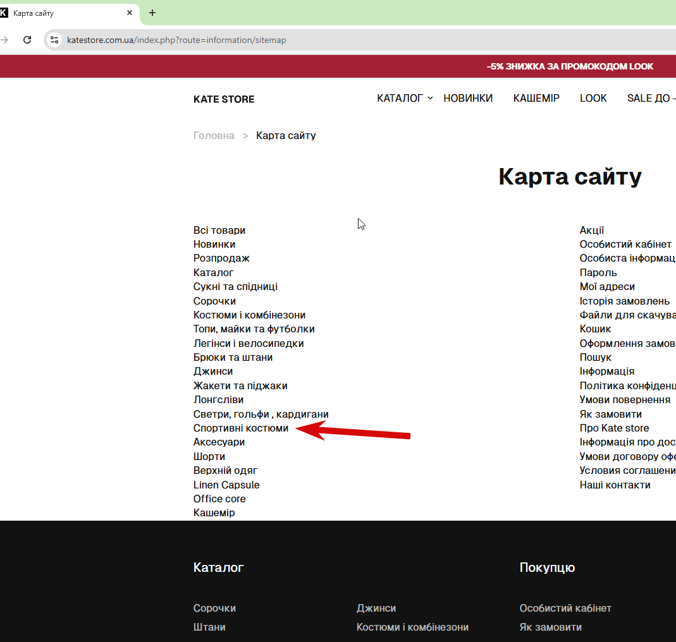
Task: Open the SALE ДО menu item
Action: coord(651,98)
